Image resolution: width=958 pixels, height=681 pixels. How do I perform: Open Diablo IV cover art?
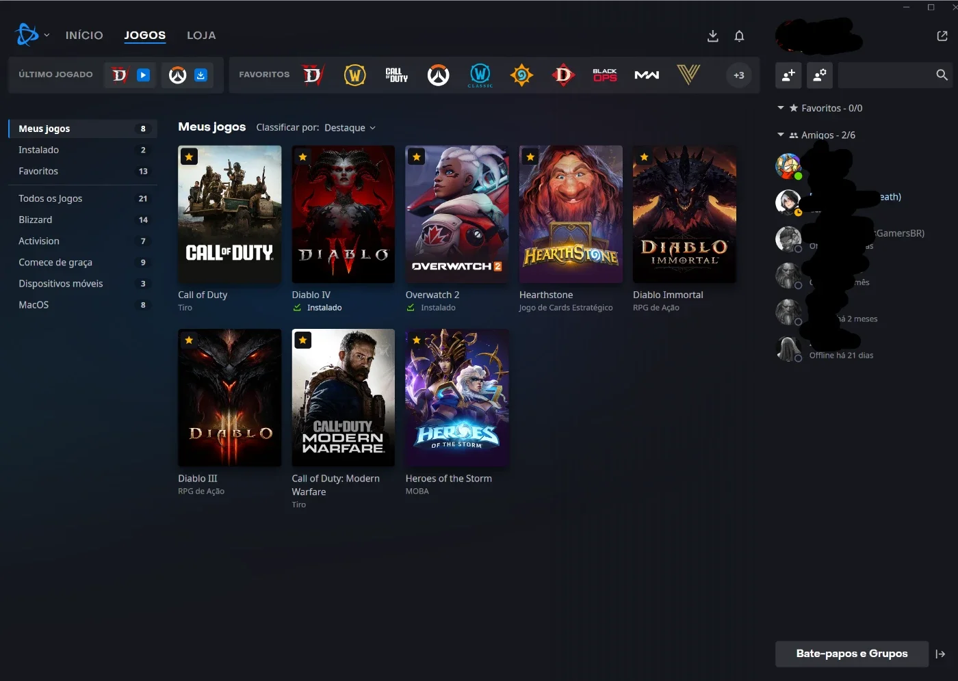(343, 214)
